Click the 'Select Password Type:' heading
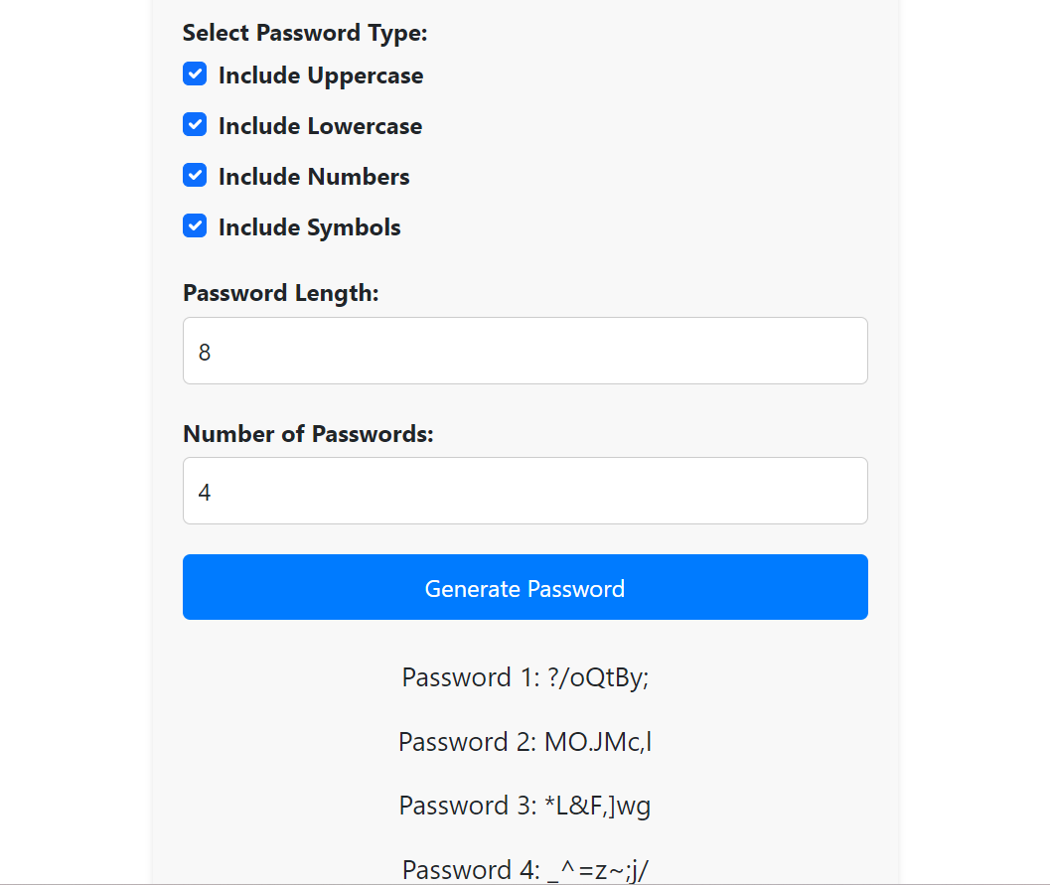Image resolution: width=1050 pixels, height=885 pixels. point(305,33)
